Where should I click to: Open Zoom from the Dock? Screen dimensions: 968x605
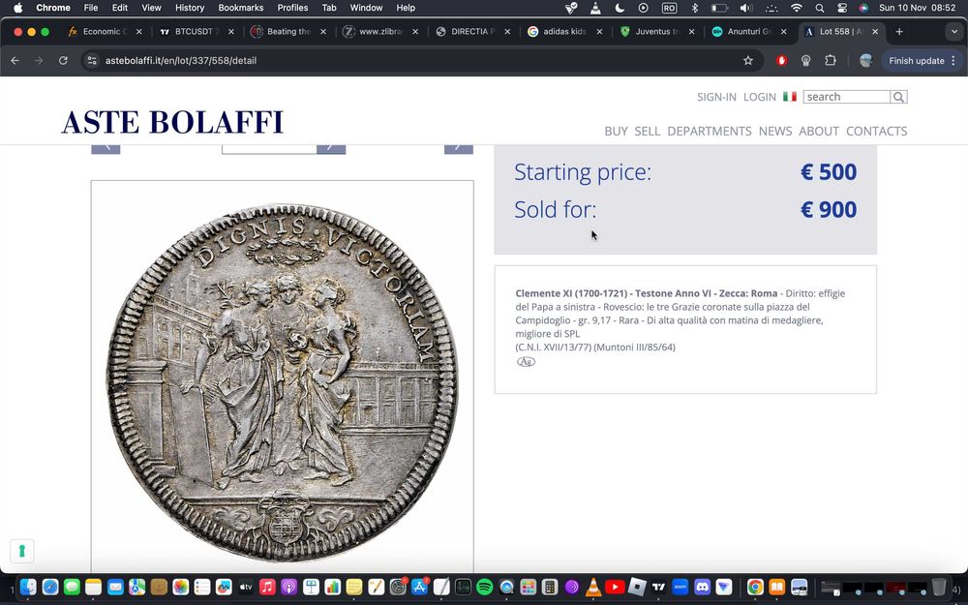click(681, 587)
